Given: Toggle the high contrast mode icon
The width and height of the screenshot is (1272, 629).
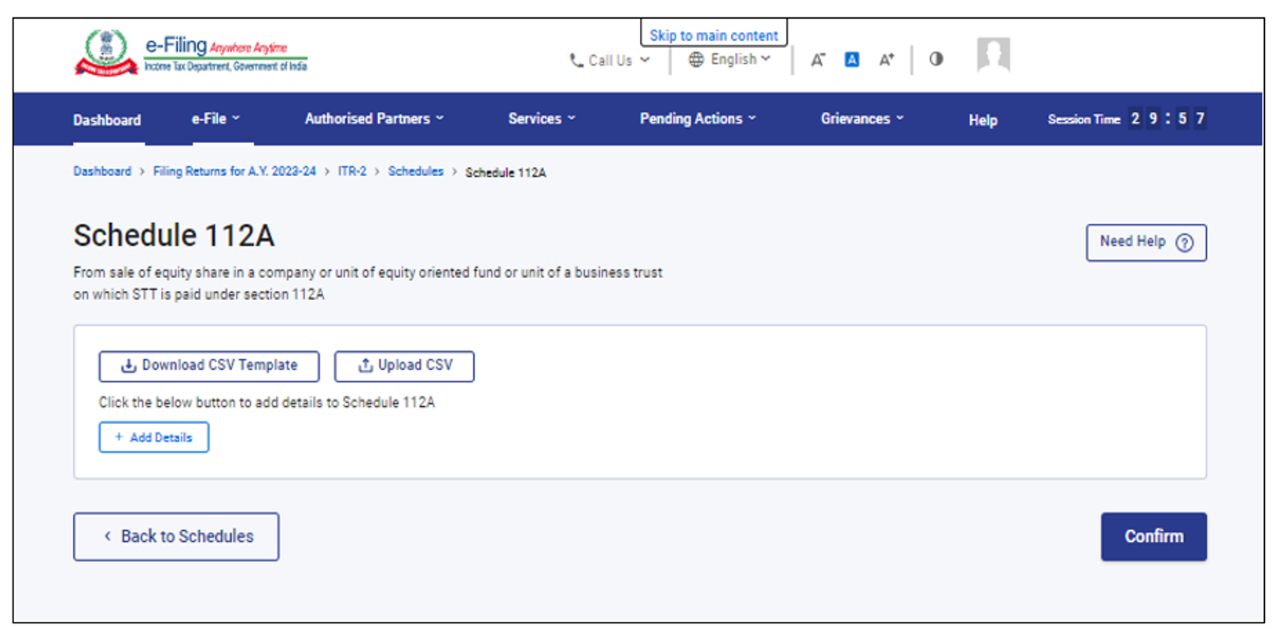Looking at the screenshot, I should tap(936, 59).
